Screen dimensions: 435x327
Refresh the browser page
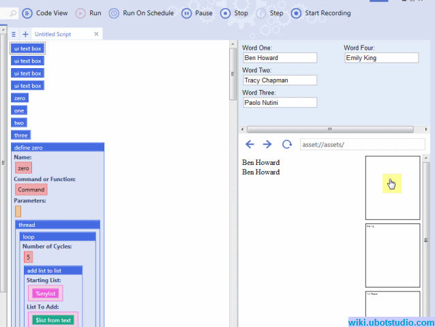point(287,144)
